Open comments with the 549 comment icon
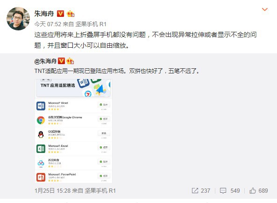Viewport: 277px width, 203px height. coord(230,191)
